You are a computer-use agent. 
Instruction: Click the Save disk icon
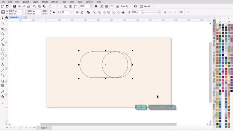(x=15, y=6)
